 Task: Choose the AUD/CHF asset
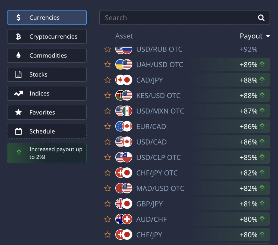point(151,219)
